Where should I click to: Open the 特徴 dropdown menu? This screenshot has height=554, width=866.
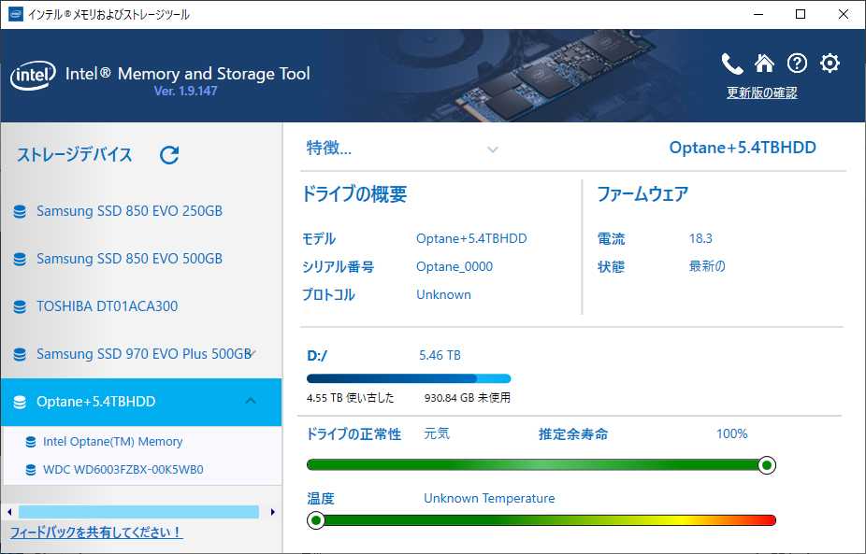tap(493, 149)
